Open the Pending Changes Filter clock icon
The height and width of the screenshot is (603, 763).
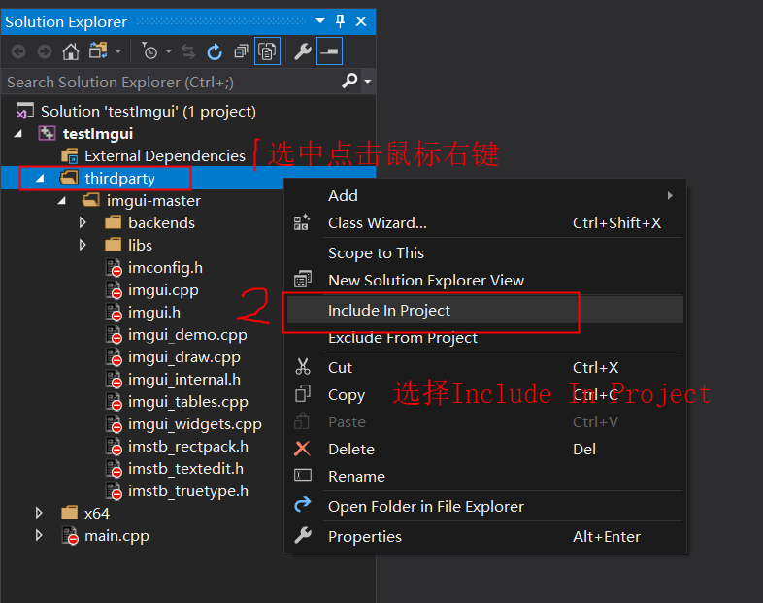pos(149,50)
